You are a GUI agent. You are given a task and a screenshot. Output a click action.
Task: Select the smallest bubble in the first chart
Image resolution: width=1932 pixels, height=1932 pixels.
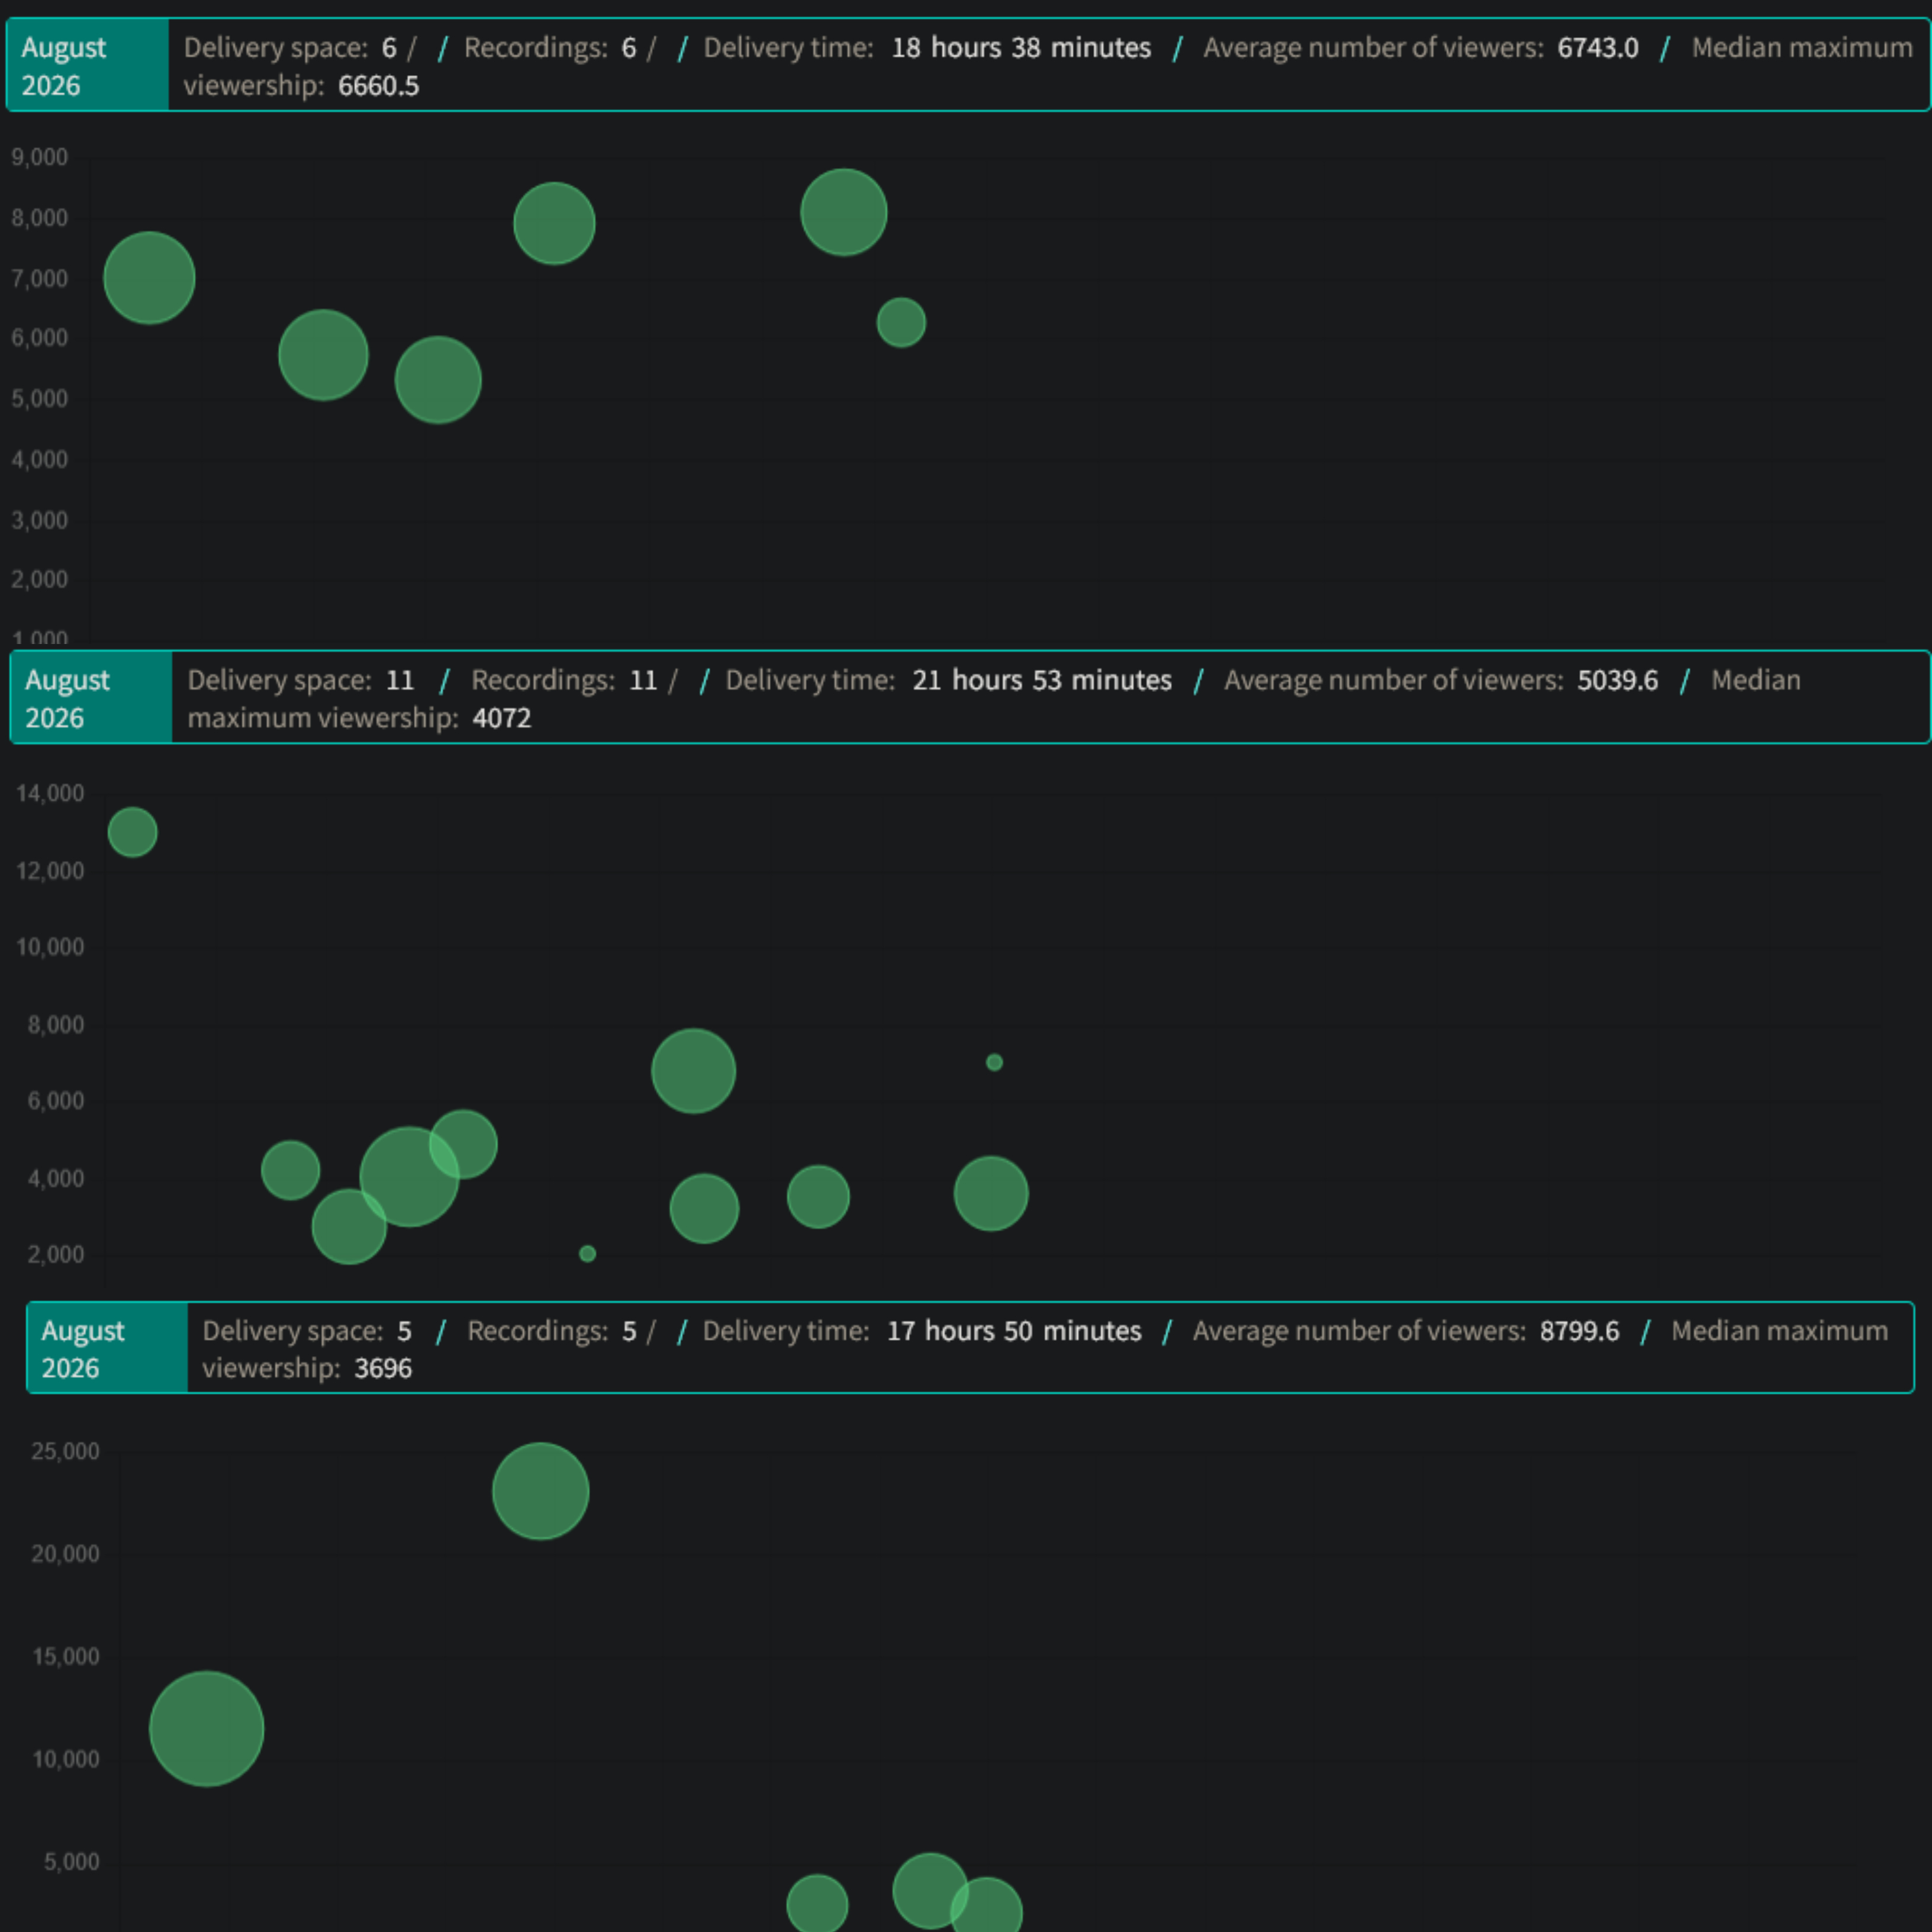[x=901, y=322]
